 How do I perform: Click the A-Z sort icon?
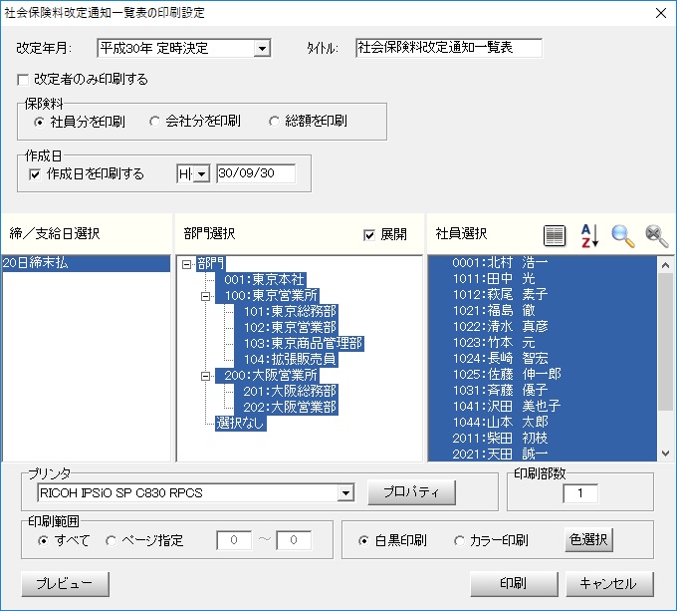(x=589, y=235)
